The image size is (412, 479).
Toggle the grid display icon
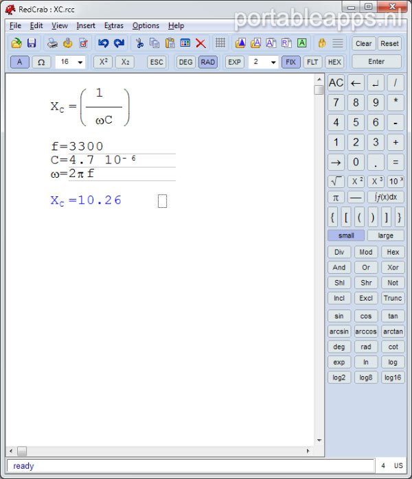[220, 43]
